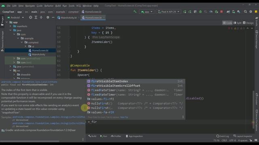Click Next Tip link in completion popup

point(124,117)
